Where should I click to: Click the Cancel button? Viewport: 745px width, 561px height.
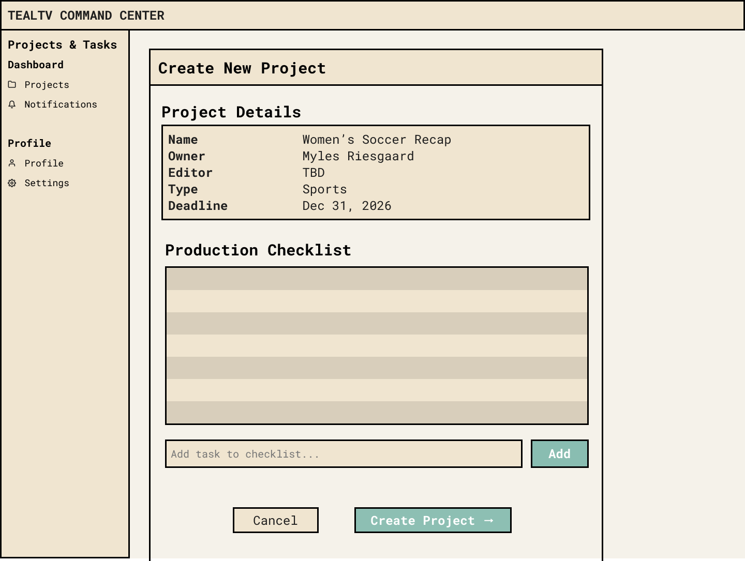tap(275, 520)
